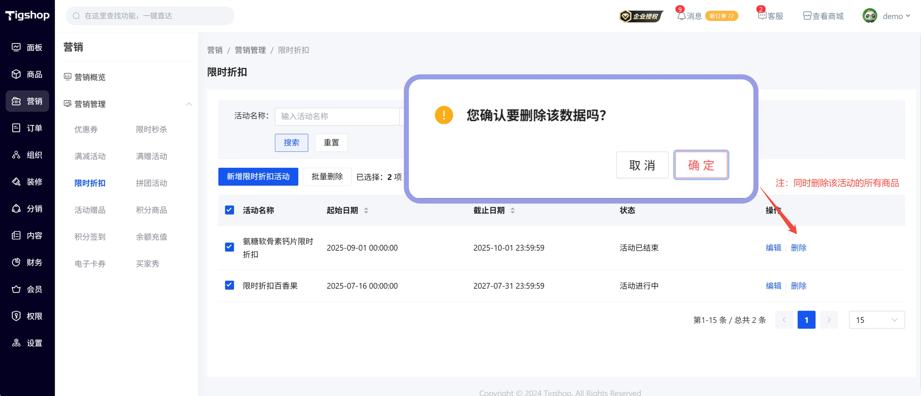Open the 设置 settings sidebar icon
This screenshot has height=396, width=921.
coord(16,343)
